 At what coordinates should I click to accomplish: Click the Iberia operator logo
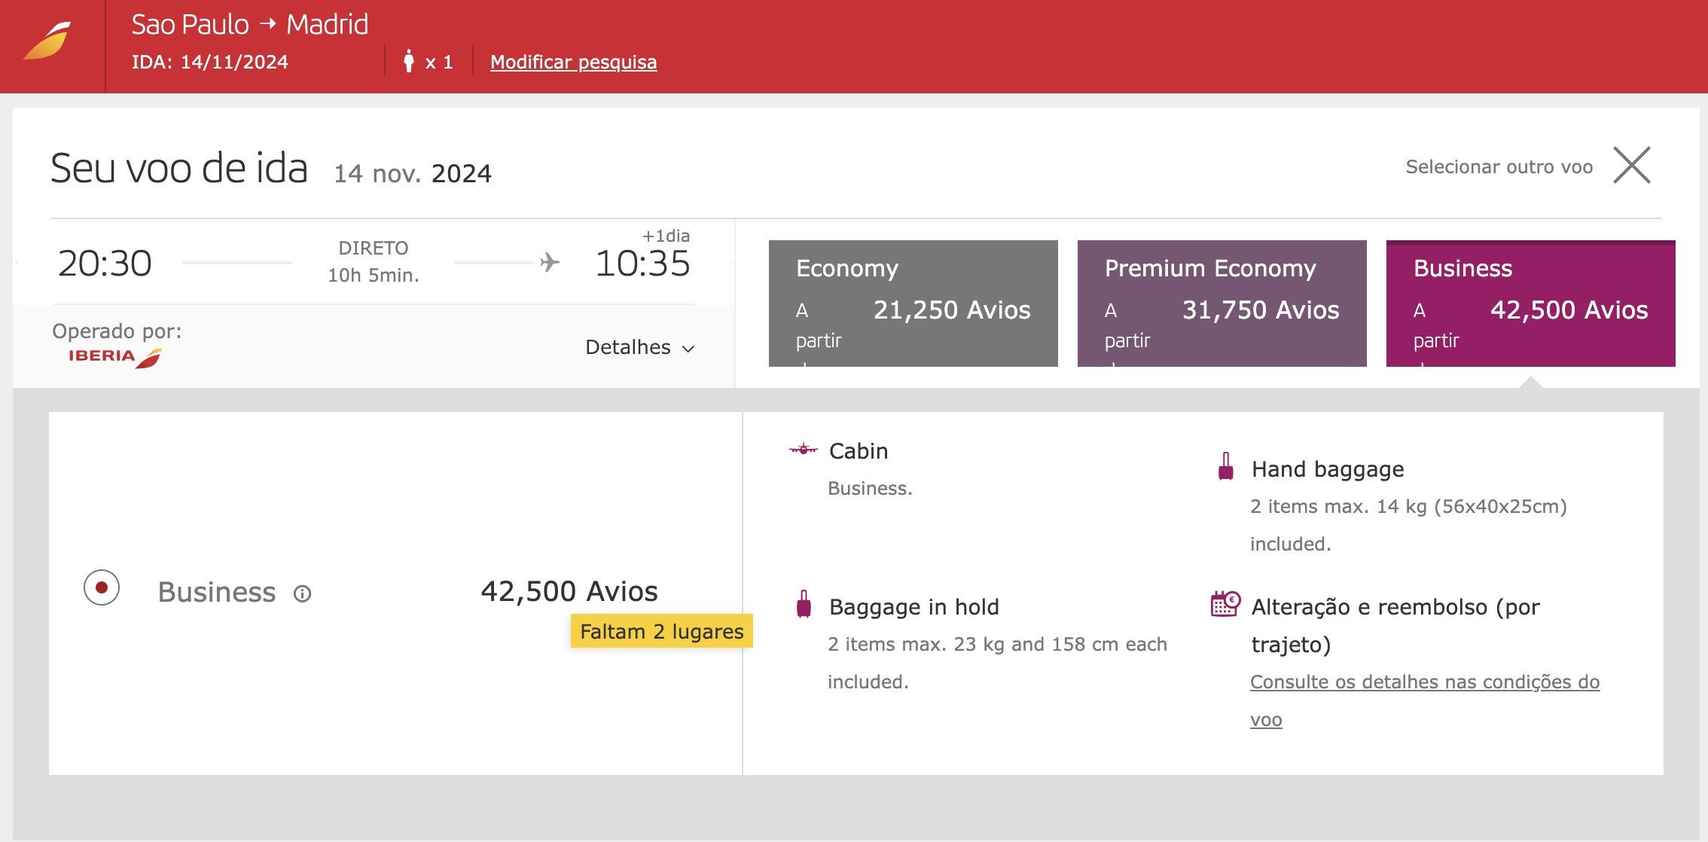click(x=115, y=357)
